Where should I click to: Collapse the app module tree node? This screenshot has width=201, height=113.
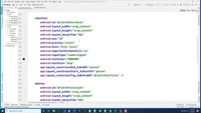4,10
